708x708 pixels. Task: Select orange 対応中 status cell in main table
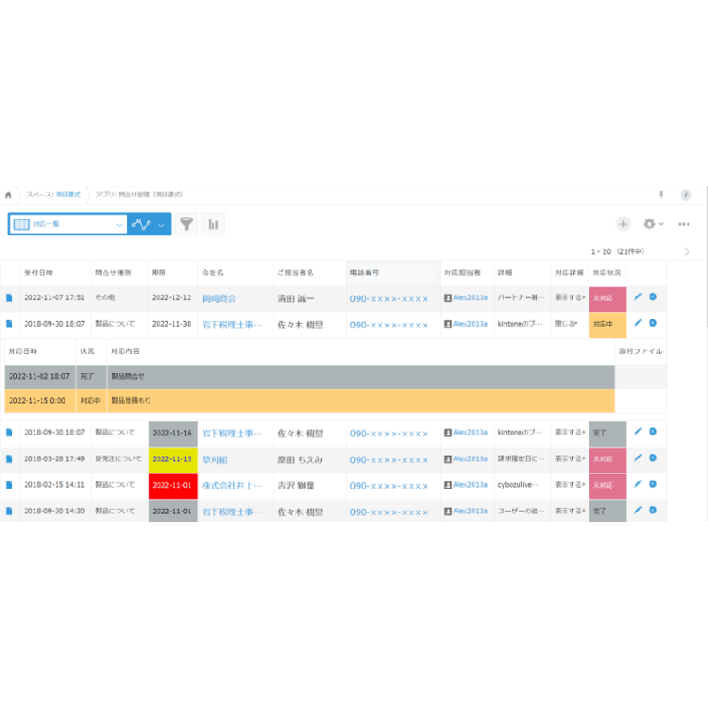pos(607,326)
